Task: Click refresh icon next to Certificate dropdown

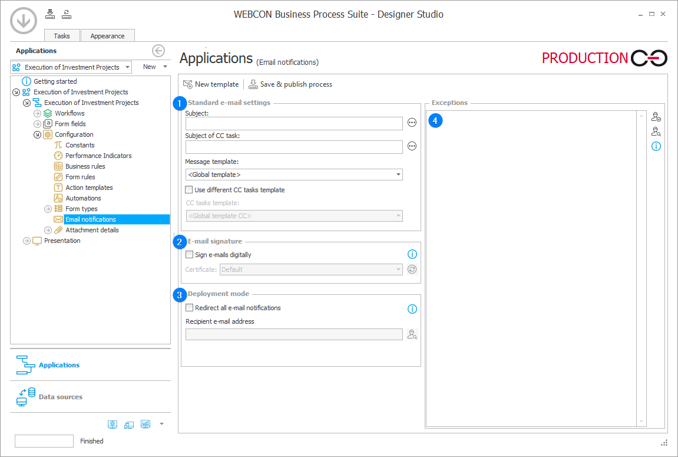Action: pyautogui.click(x=412, y=269)
